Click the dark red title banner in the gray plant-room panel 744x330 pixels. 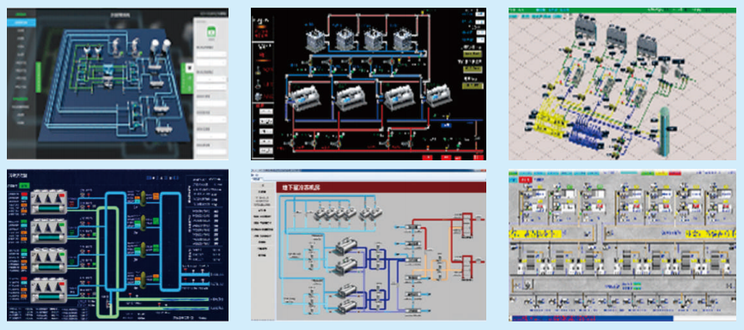(x=381, y=188)
